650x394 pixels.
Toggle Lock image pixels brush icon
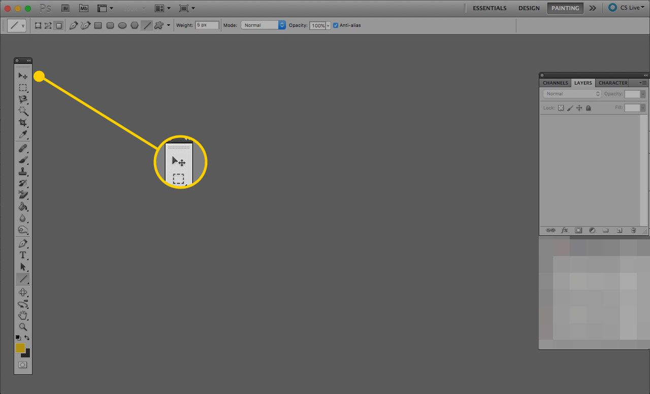click(570, 108)
